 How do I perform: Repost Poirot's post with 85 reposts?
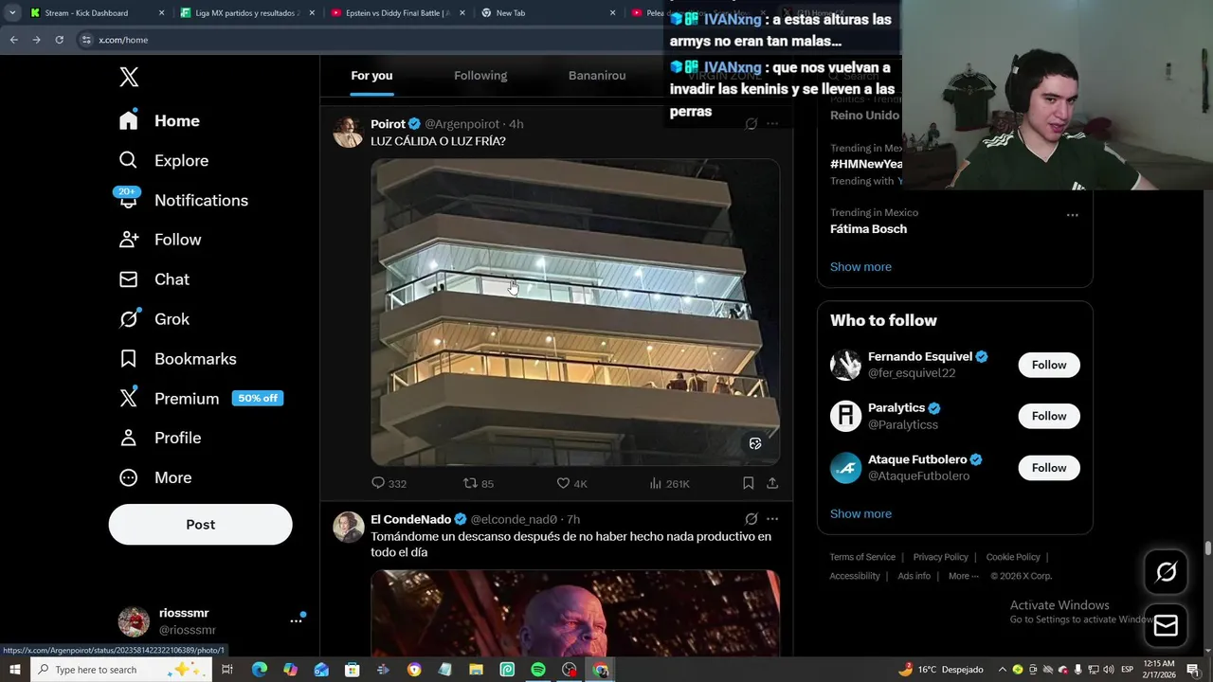479,483
